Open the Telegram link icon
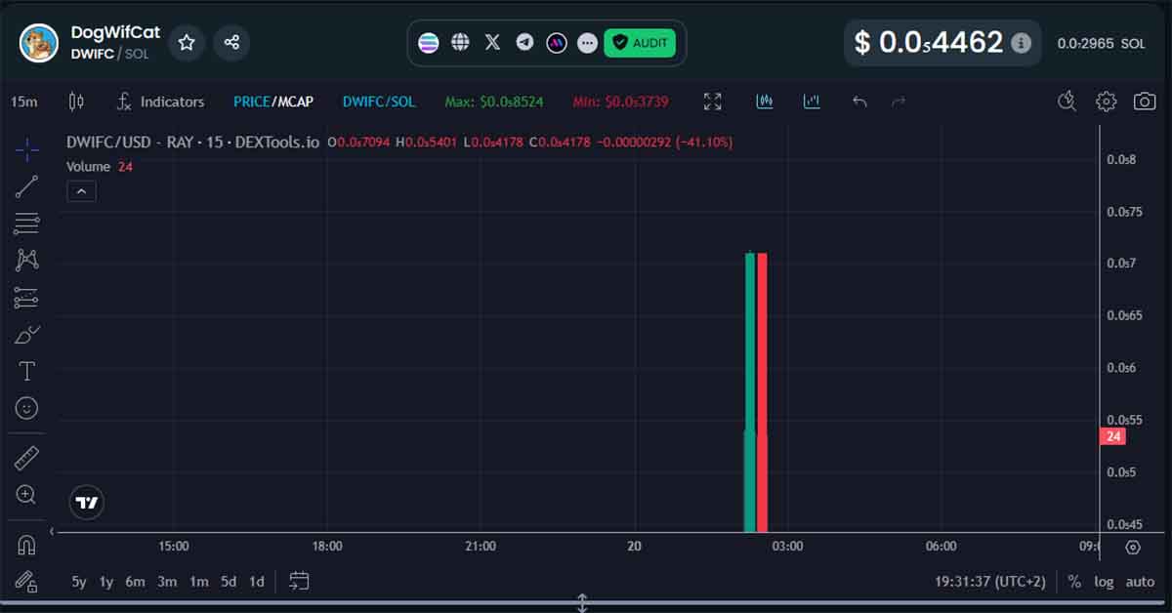The height and width of the screenshot is (613, 1172). pos(524,43)
